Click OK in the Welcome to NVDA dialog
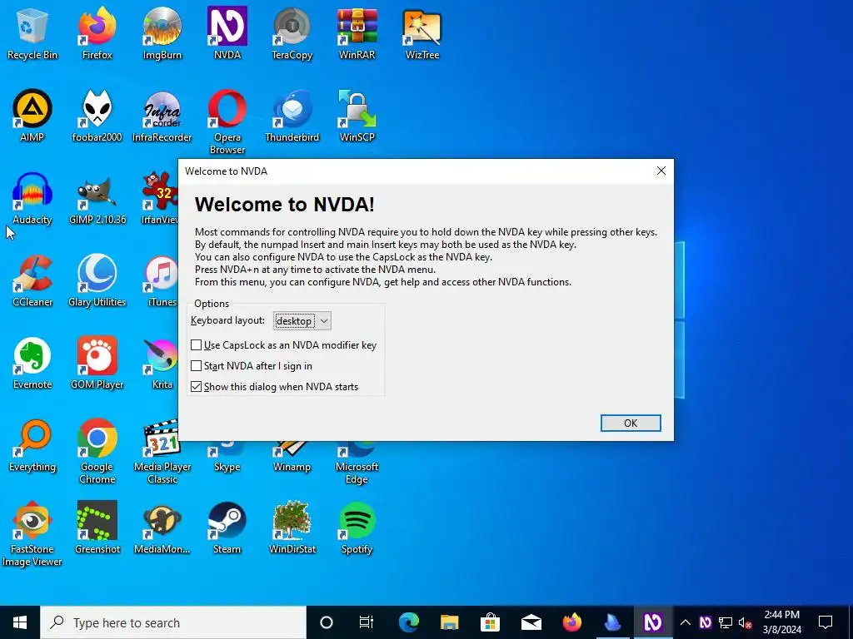 tap(631, 424)
